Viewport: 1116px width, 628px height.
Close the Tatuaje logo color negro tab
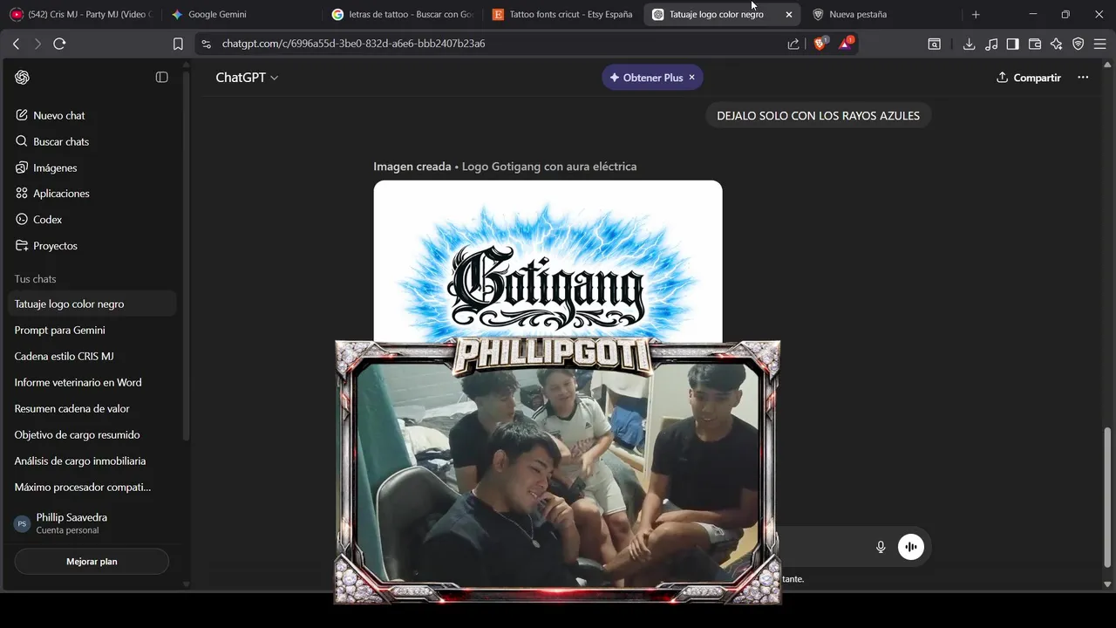tap(789, 14)
